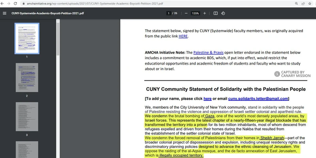Image resolution: width=316 pixels, height=158 pixels.
Task: Jump to page 3 thumbnail
Action: coord(27,117)
